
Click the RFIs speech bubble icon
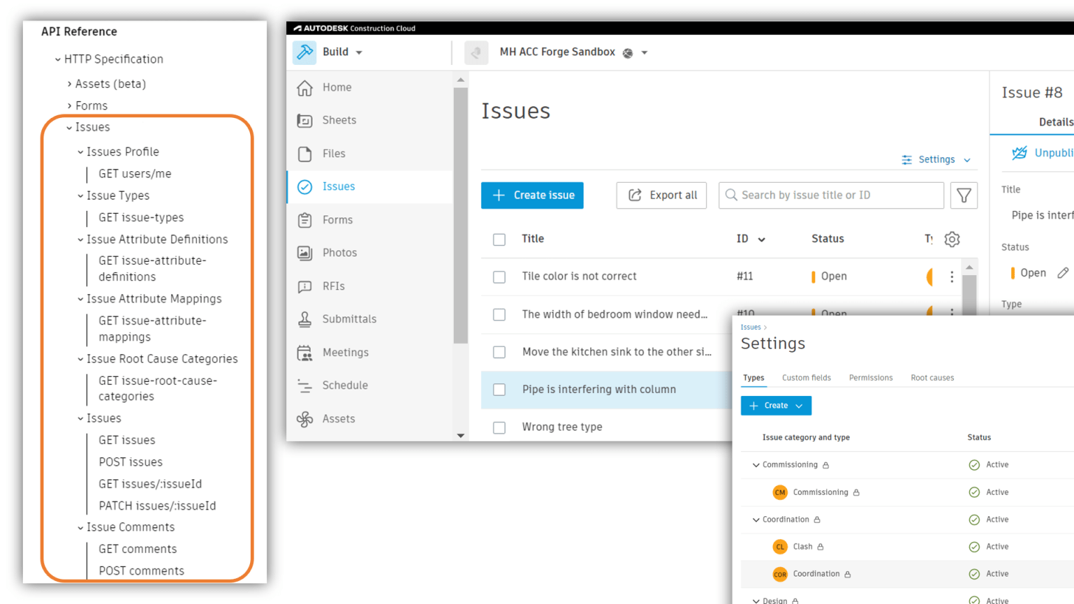tap(304, 286)
